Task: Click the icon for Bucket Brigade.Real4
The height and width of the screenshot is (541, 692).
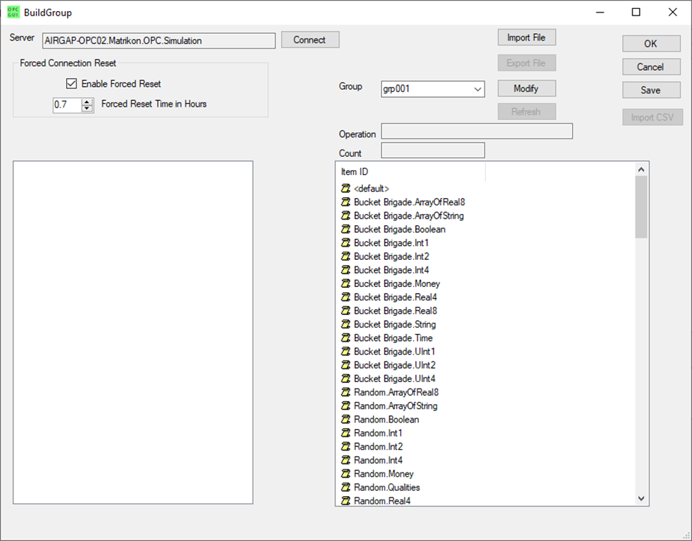Action: pos(345,297)
